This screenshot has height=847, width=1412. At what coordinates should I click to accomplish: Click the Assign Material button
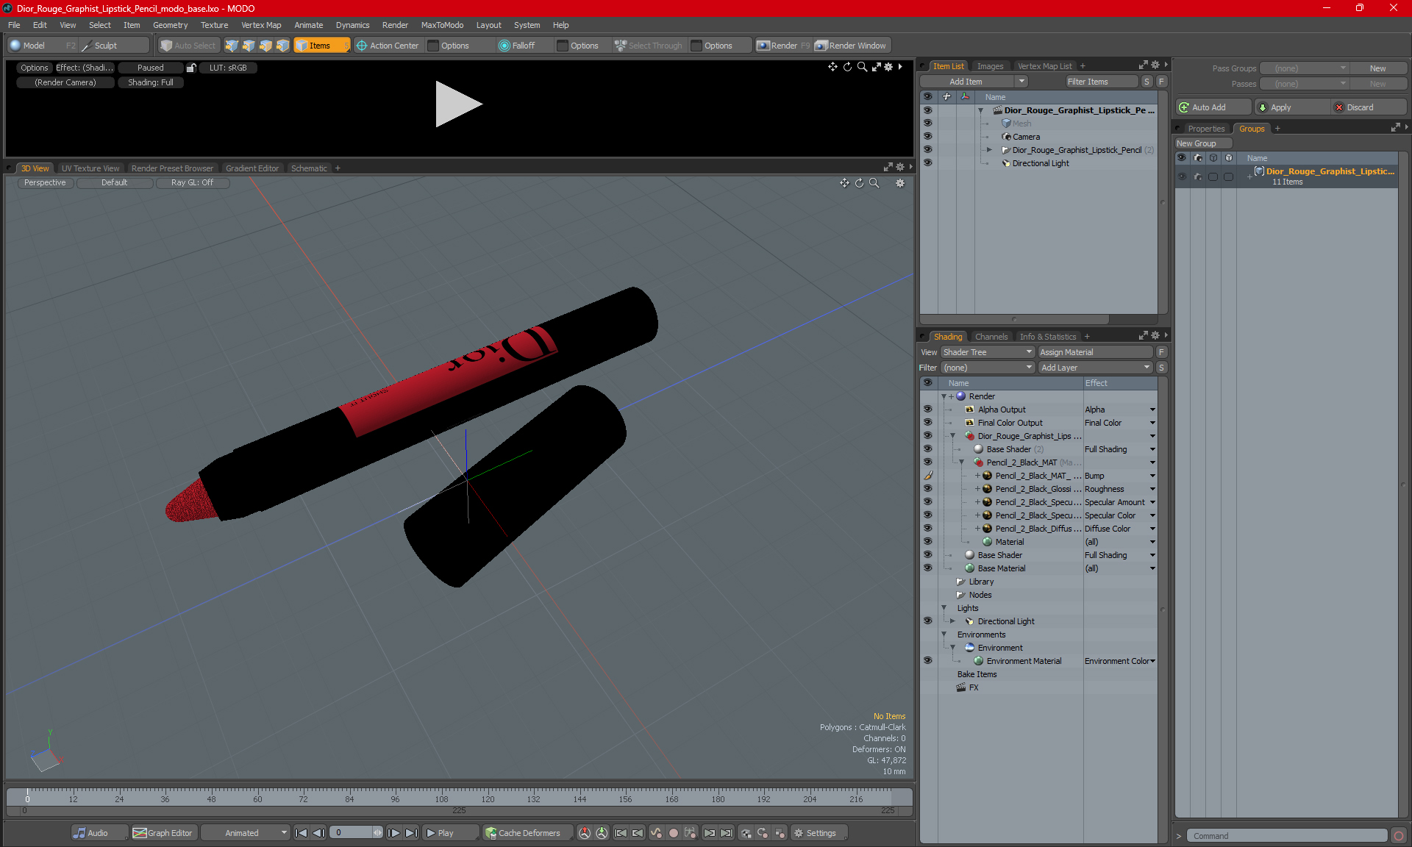1095,352
